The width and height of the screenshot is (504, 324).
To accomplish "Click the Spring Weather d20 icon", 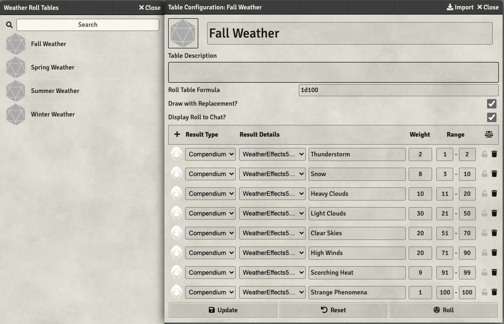I will pyautogui.click(x=16, y=67).
